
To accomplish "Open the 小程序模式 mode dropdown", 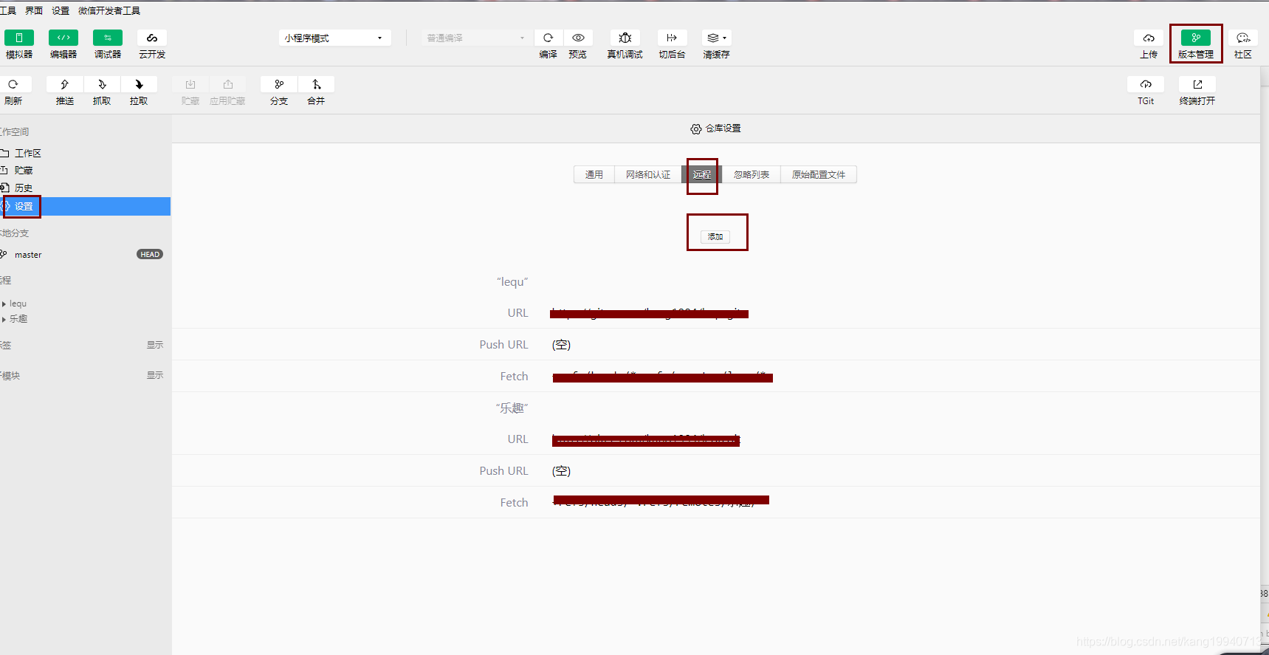I will pos(335,38).
